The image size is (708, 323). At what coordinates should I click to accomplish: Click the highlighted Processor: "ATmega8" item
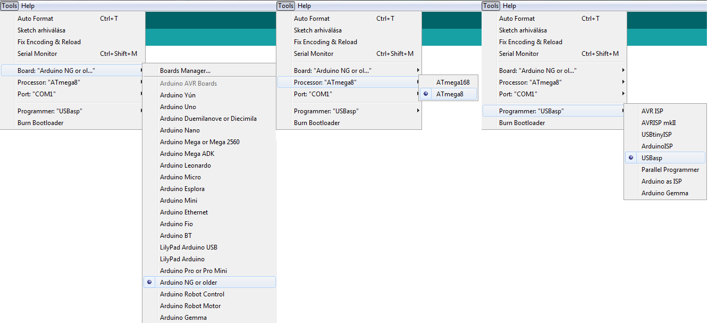point(349,82)
